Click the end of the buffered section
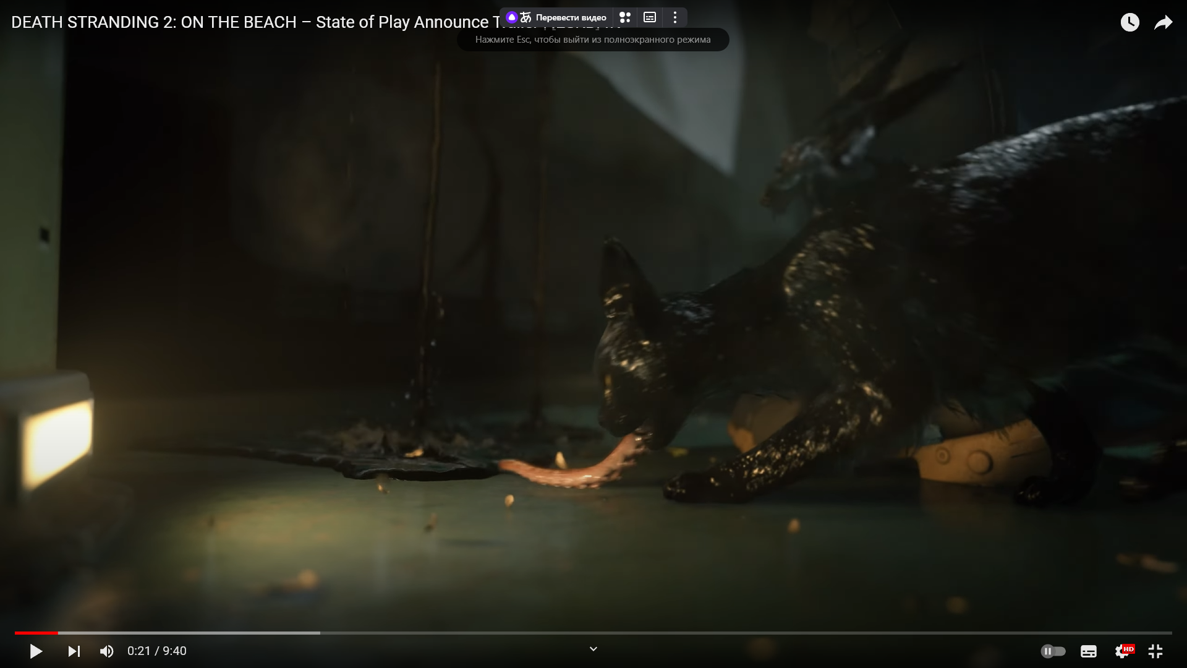1187x668 pixels. [x=318, y=633]
